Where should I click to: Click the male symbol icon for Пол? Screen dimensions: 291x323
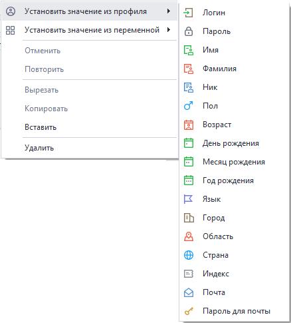pos(189,106)
